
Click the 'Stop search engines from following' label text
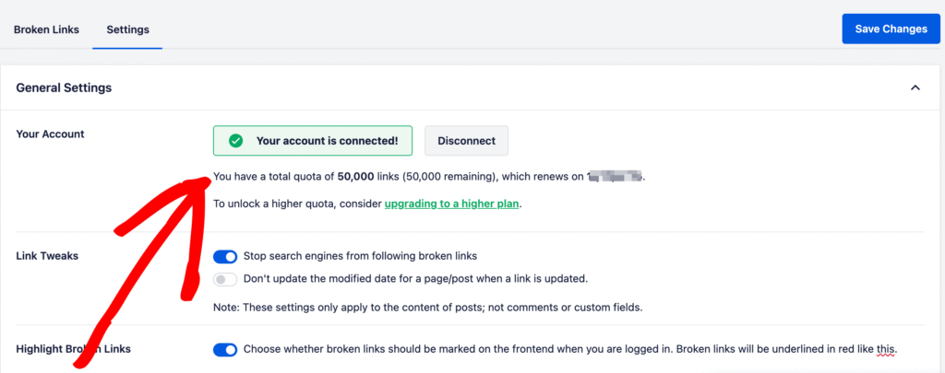click(360, 256)
